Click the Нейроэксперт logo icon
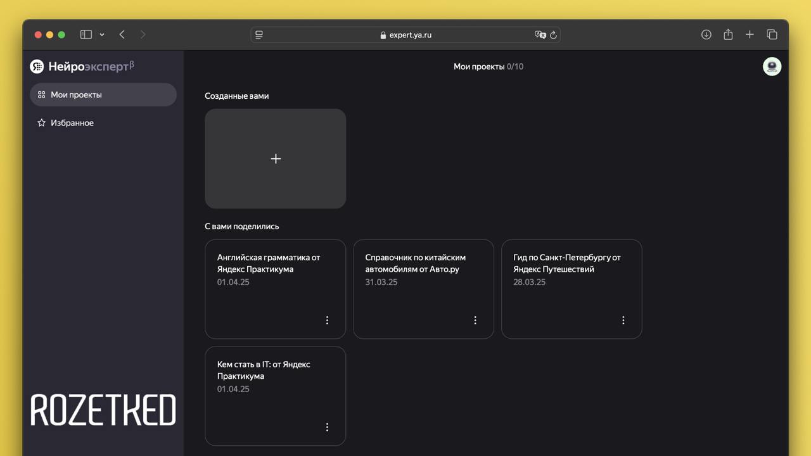The image size is (811, 456). tap(37, 66)
